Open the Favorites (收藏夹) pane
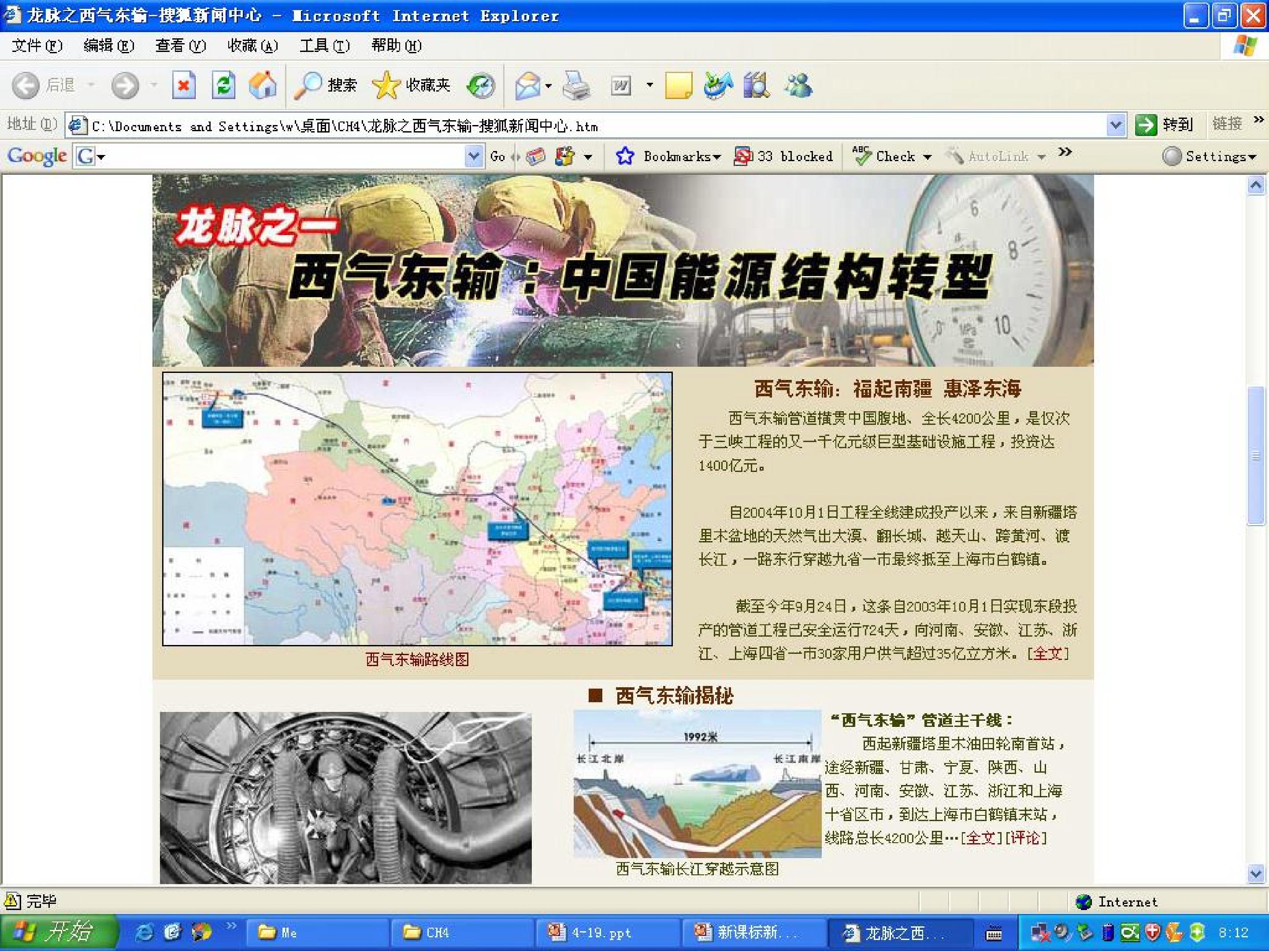Image resolution: width=1269 pixels, height=951 pixels. (412, 86)
